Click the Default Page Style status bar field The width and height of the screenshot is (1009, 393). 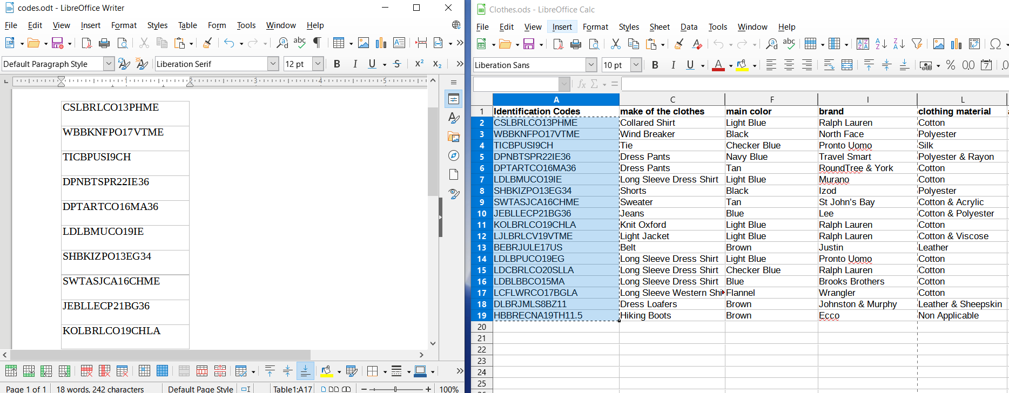point(200,389)
